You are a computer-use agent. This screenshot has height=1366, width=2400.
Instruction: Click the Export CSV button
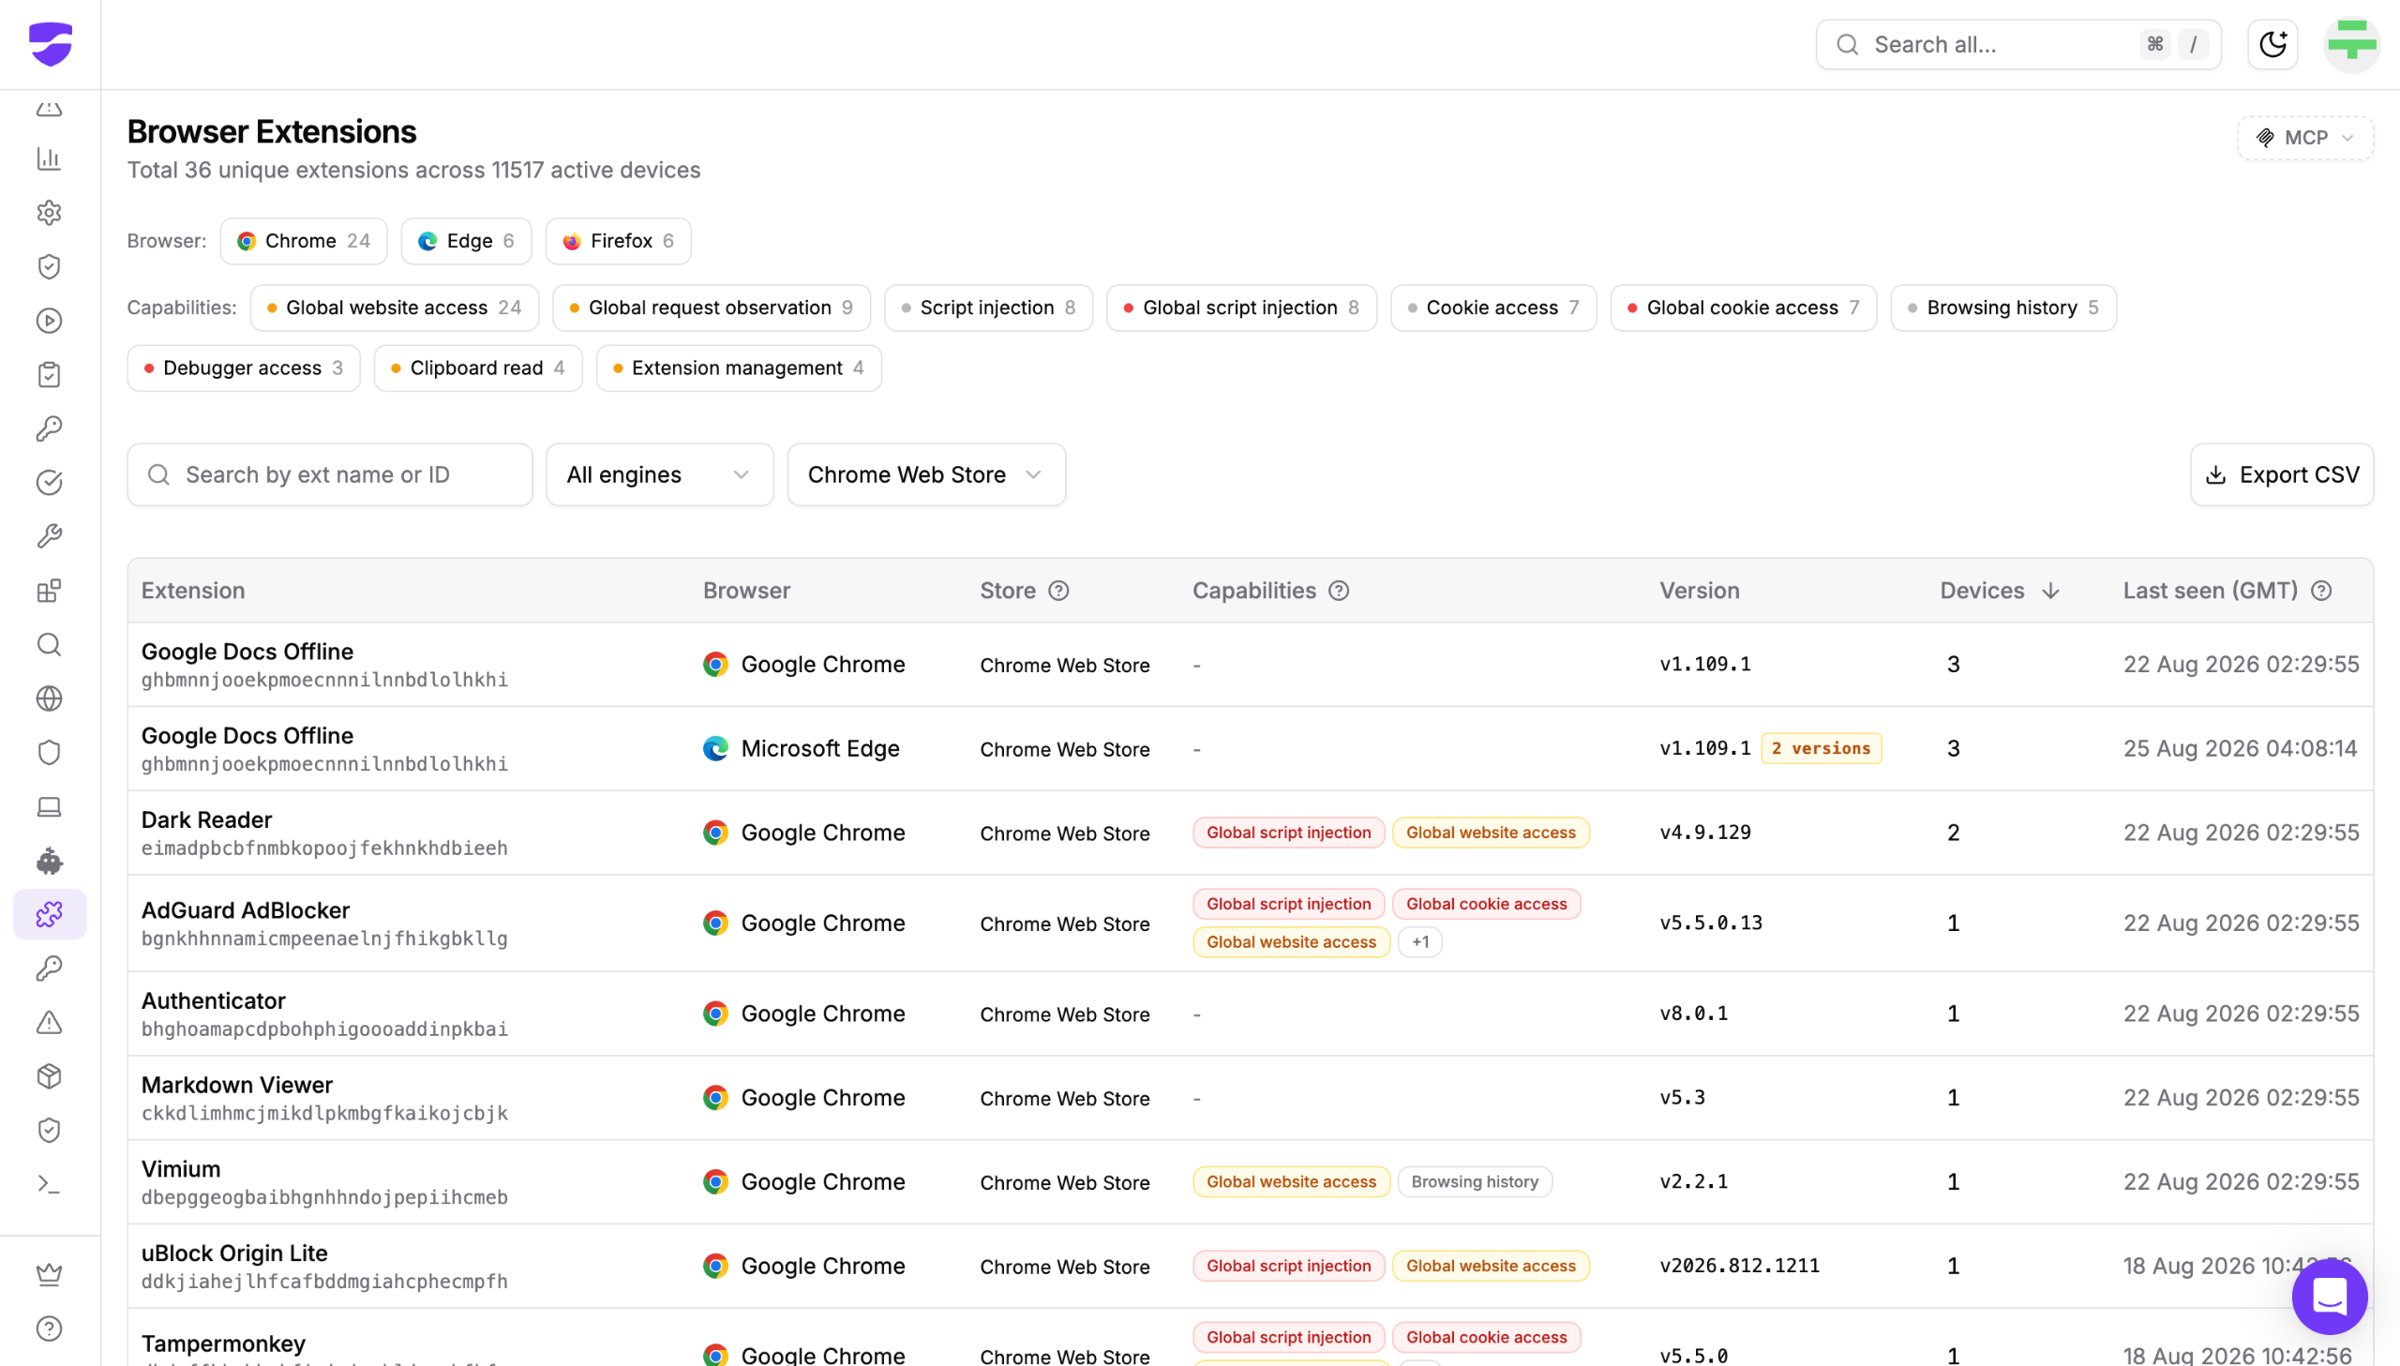click(2281, 474)
